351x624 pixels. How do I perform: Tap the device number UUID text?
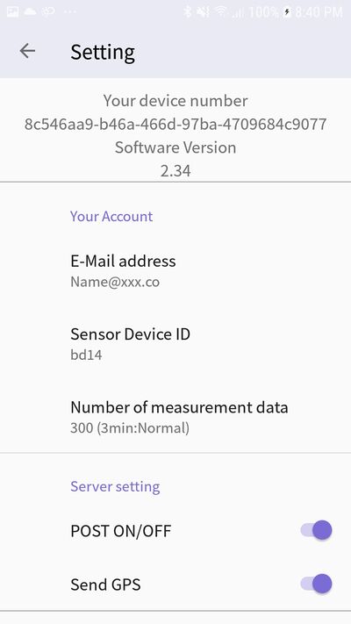pyautogui.click(x=175, y=124)
